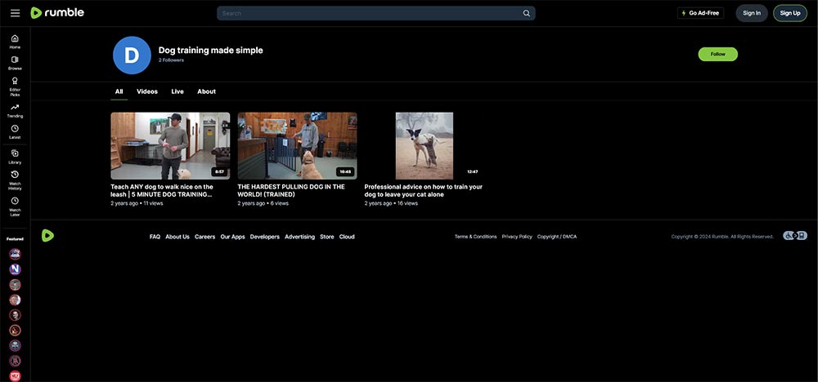Open the Cloud footer link
This screenshot has height=382, width=818.
point(347,237)
